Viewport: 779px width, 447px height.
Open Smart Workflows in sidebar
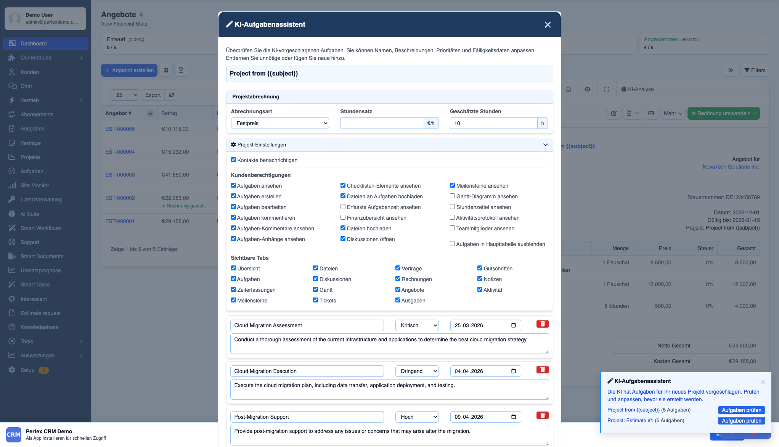tap(40, 228)
